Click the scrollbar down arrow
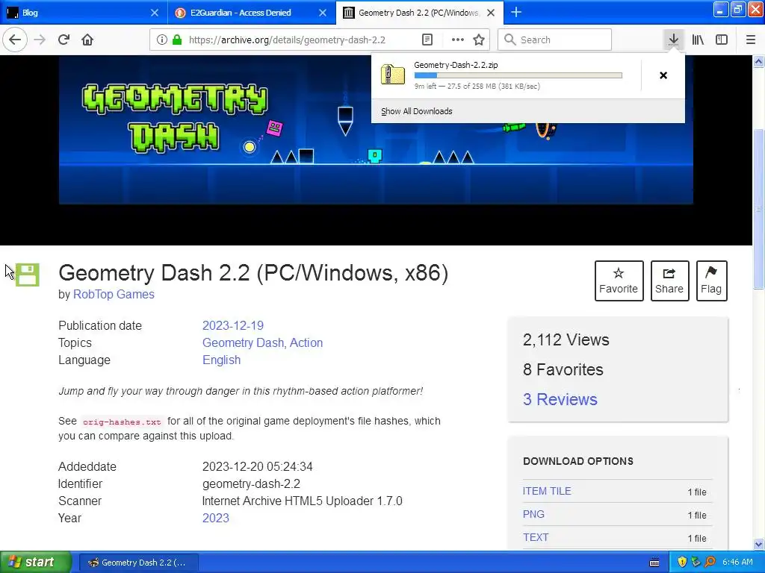 (x=758, y=544)
